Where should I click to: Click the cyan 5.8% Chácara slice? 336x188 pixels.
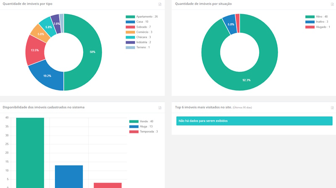tap(48, 26)
